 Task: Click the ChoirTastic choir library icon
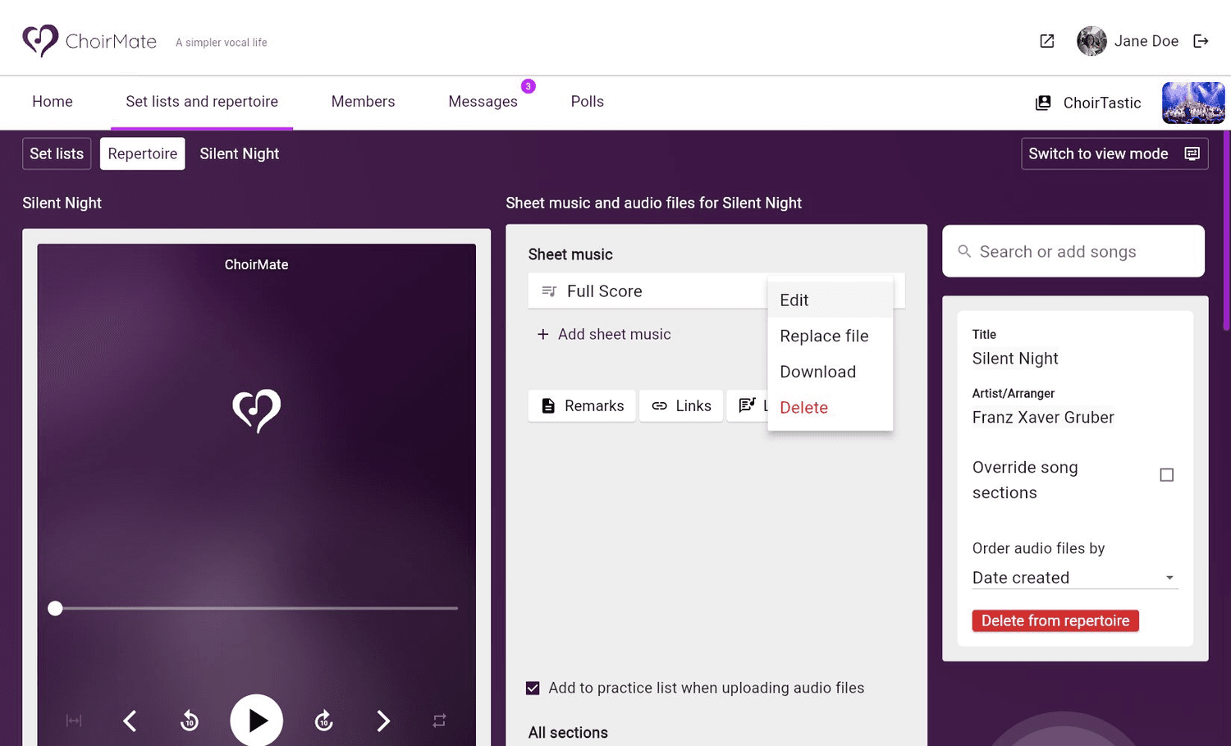[x=1043, y=103]
